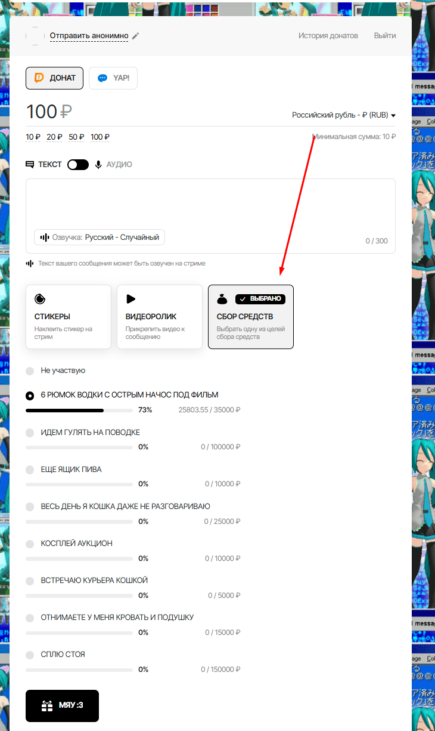Select ЕЩЕ ЯЩИК ПИВА goal radio button
This screenshot has height=731, width=435.
click(30, 470)
